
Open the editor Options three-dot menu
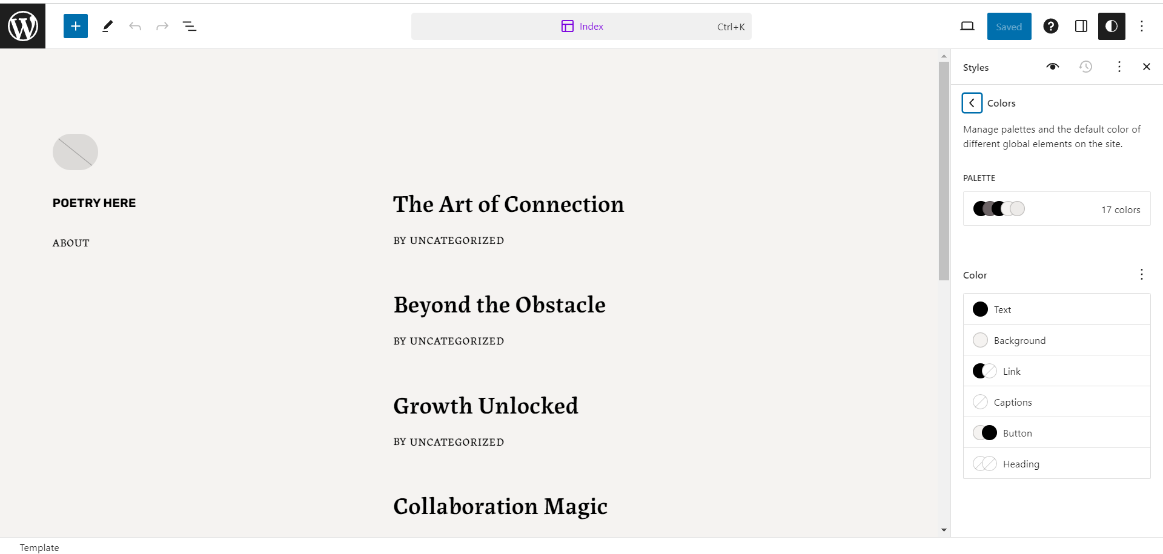tap(1142, 26)
